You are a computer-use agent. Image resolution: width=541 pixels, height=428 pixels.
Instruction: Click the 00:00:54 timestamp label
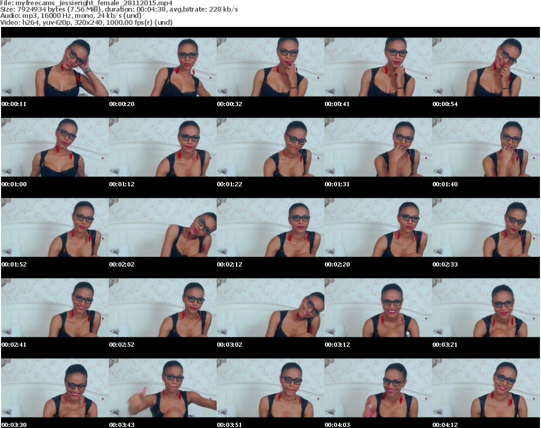pyautogui.click(x=445, y=104)
